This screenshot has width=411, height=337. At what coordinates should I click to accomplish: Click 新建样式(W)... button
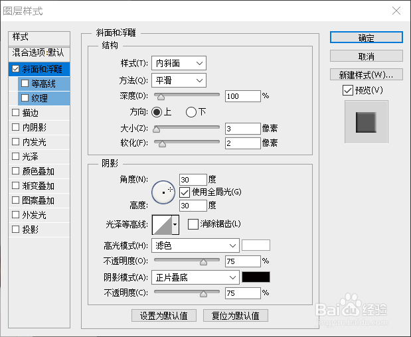[366, 74]
